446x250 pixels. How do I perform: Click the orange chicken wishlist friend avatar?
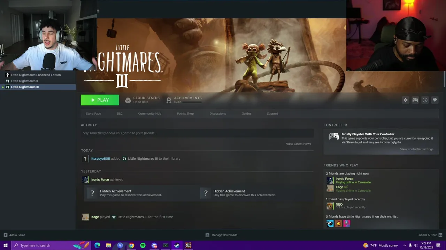point(338,223)
